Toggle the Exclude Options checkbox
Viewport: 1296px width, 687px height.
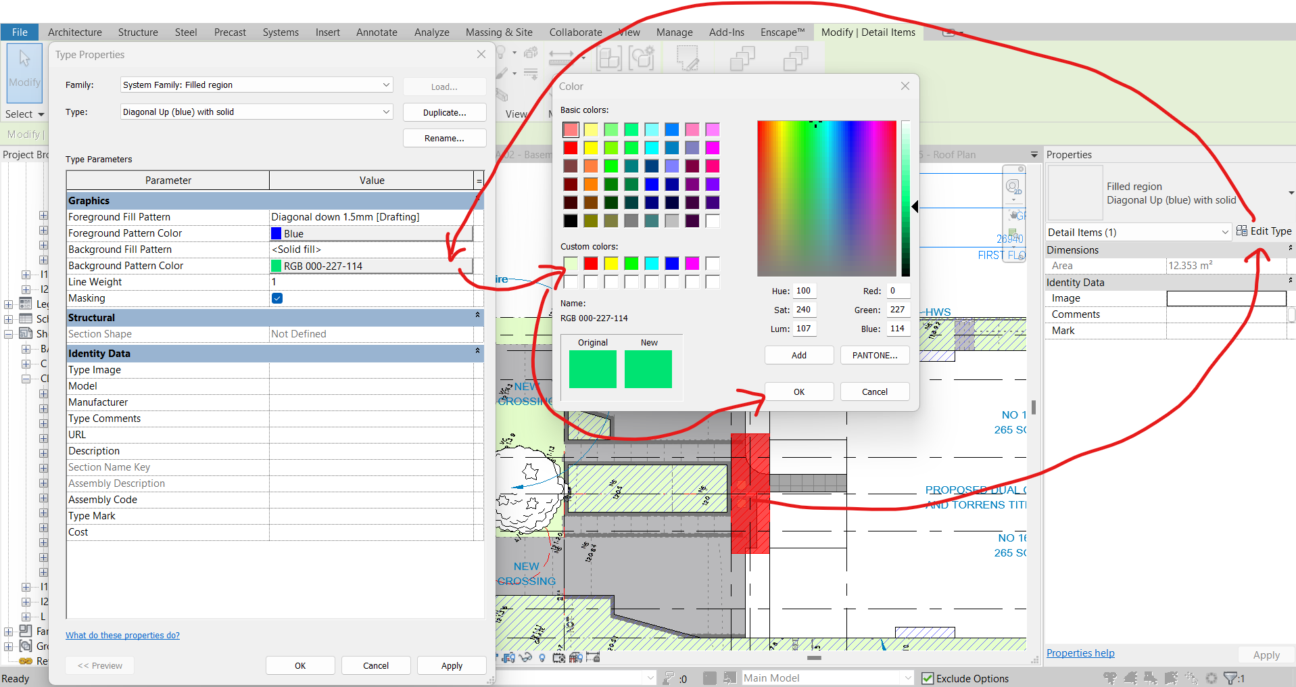pos(928,678)
